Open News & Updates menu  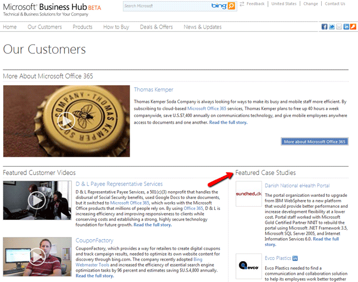tap(203, 27)
